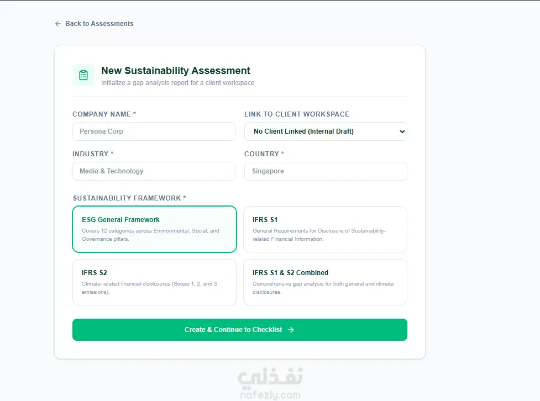Click the nafezly watermark logo
The image size is (540, 401).
click(x=270, y=383)
